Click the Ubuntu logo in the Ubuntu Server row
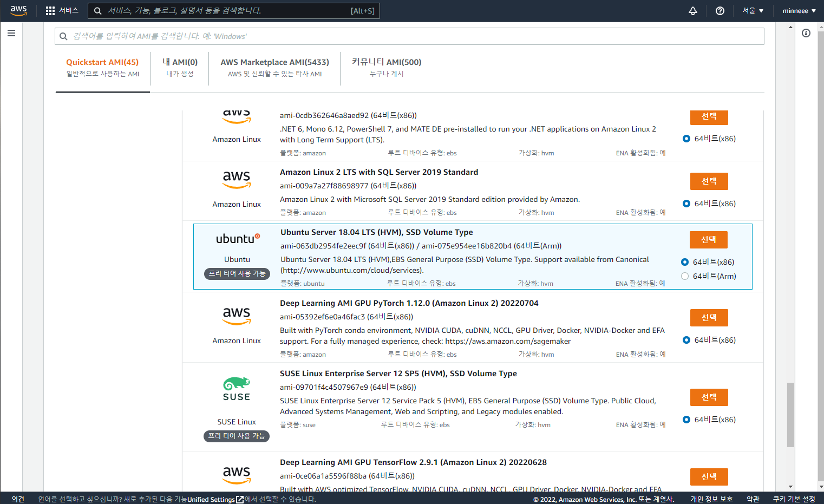This screenshot has width=824, height=504. coord(238,239)
